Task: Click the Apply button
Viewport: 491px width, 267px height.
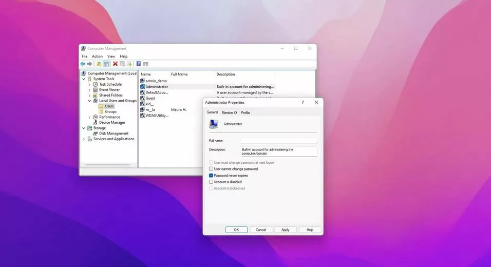Action: (x=285, y=230)
